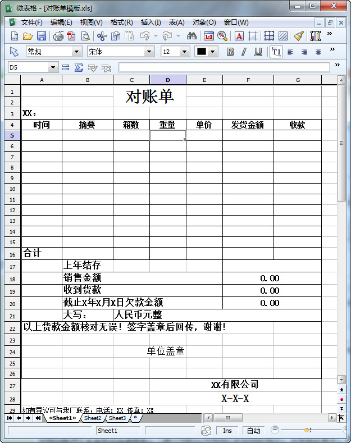Image resolution: width=351 pixels, height=443 pixels.
Task: Set the zoom to 1:1 actual size
Action: click(208, 36)
